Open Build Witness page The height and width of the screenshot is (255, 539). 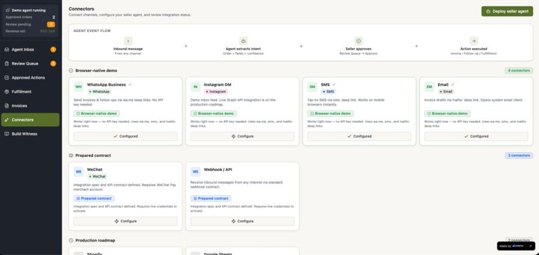pos(30,134)
